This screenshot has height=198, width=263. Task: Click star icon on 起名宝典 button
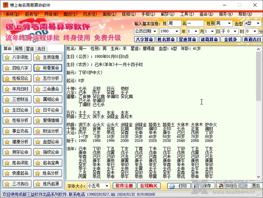click(x=38, y=163)
